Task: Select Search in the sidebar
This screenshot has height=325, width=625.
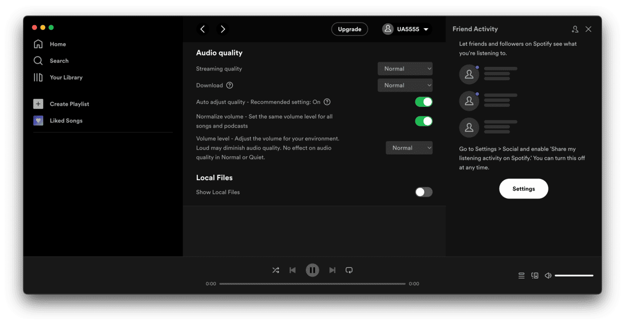Action: pyautogui.click(x=59, y=61)
